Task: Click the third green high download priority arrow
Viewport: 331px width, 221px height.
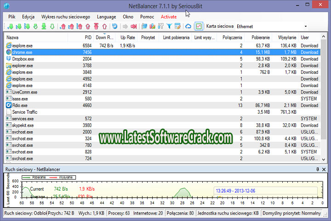Action: [27, 26]
